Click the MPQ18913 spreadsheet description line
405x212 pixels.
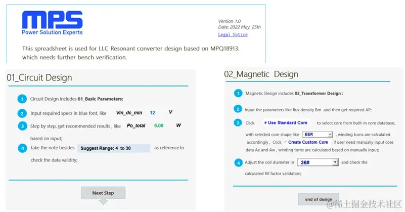tap(130, 49)
